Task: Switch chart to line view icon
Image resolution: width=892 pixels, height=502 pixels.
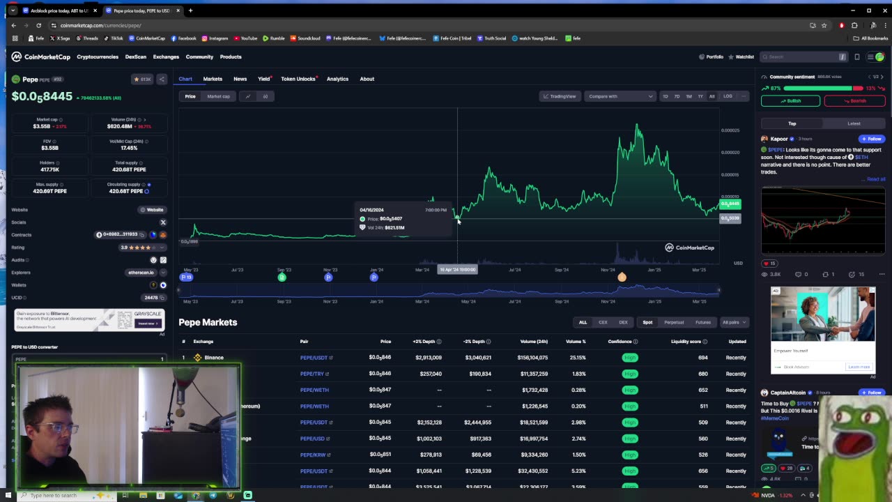Action: pyautogui.click(x=247, y=96)
